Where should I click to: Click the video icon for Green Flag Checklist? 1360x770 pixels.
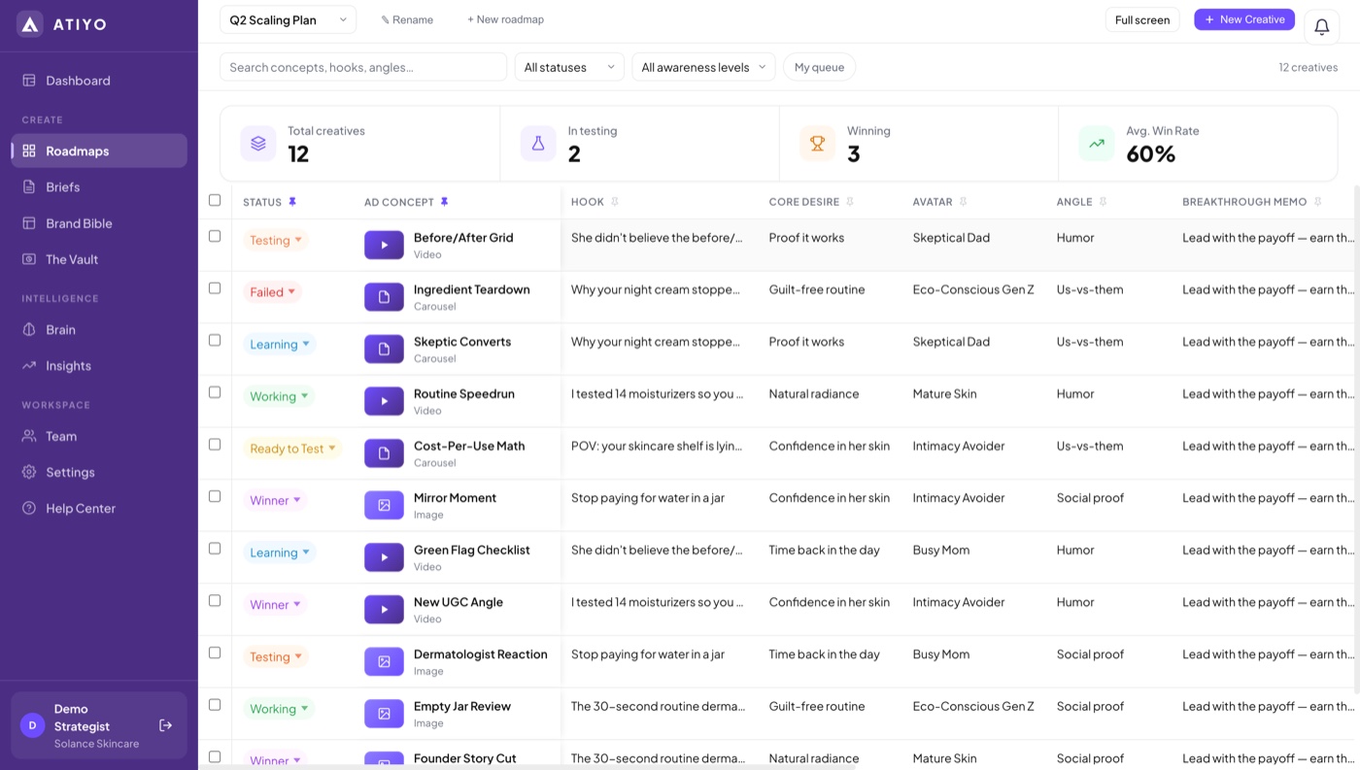pyautogui.click(x=384, y=557)
